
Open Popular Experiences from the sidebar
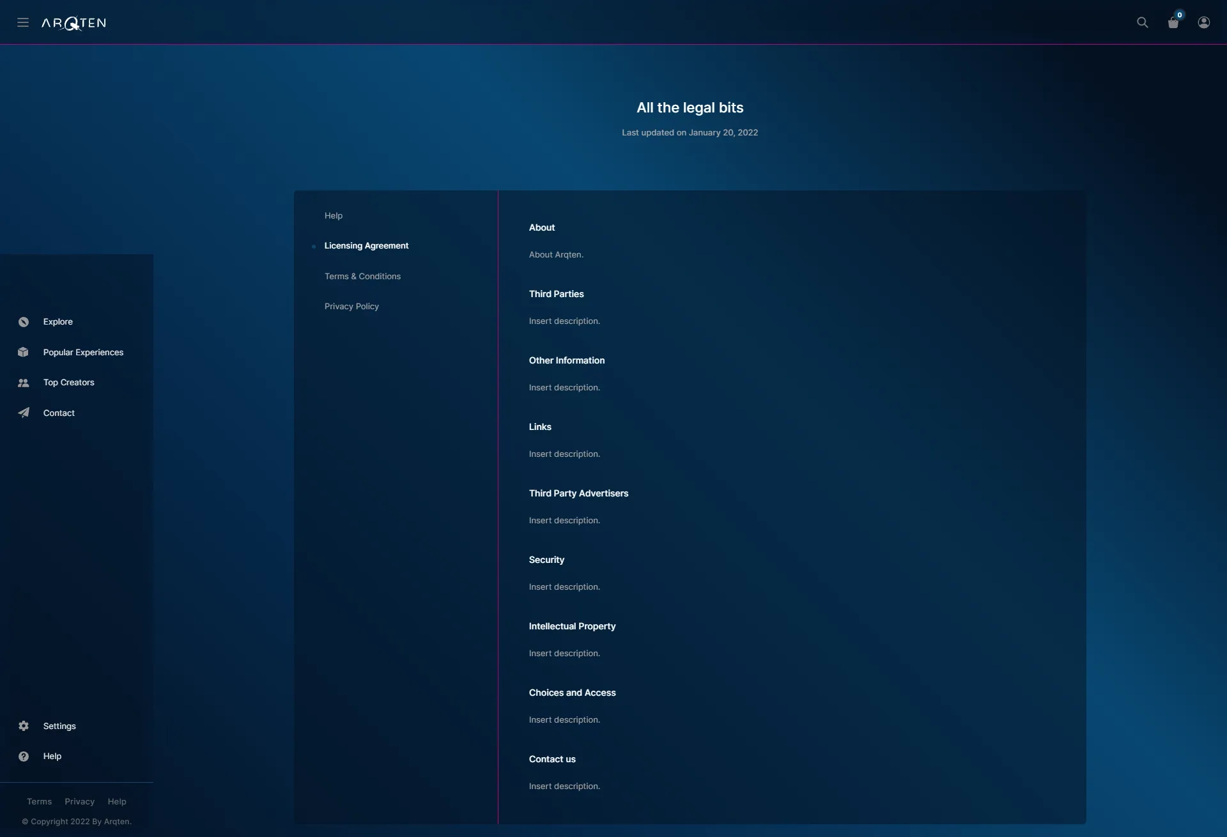[83, 352]
